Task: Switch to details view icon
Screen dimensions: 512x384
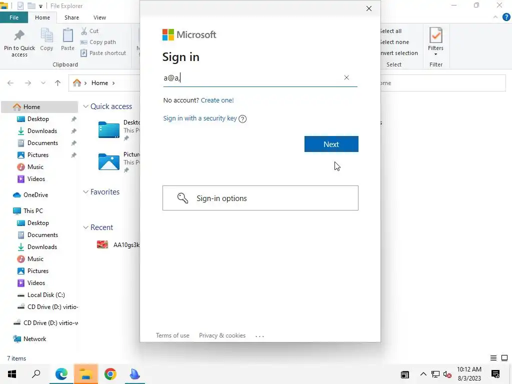Action: pos(493,358)
